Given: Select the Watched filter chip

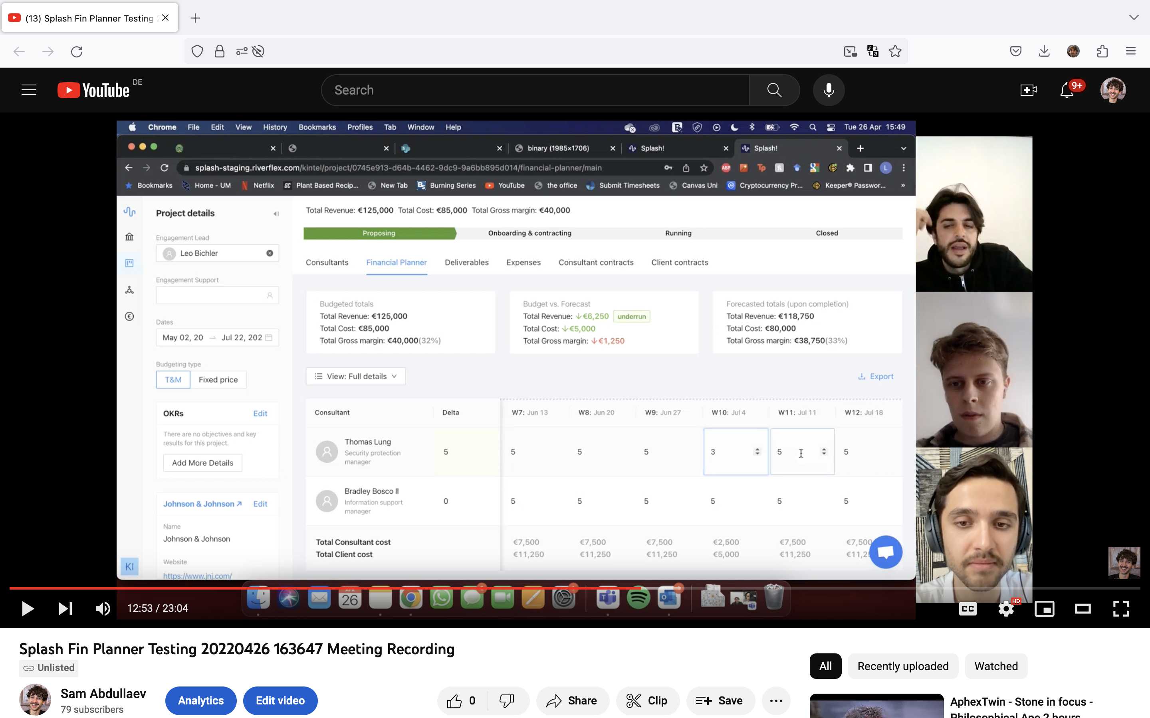Looking at the screenshot, I should click(996, 666).
